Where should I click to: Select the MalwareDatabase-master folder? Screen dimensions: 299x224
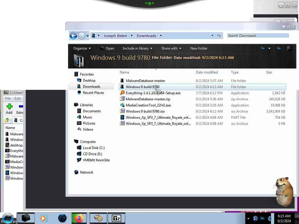[202, 81]
